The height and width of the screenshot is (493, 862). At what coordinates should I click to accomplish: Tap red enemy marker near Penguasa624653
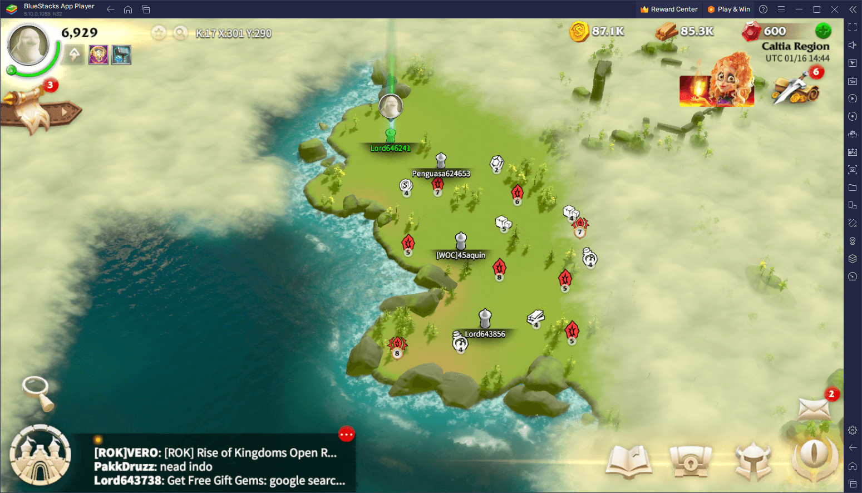(x=438, y=186)
